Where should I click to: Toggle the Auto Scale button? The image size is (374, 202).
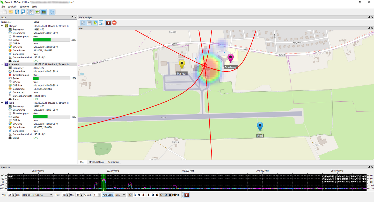point(108,195)
